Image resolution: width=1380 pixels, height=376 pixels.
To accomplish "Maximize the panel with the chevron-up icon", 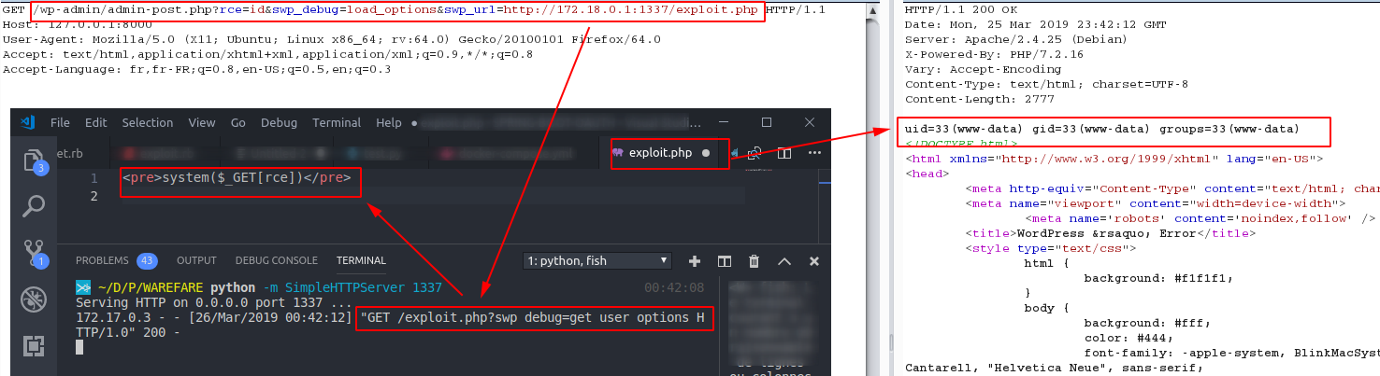I will [x=784, y=261].
